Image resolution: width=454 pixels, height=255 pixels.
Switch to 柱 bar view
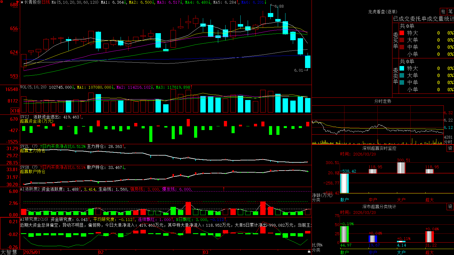(x=443, y=12)
